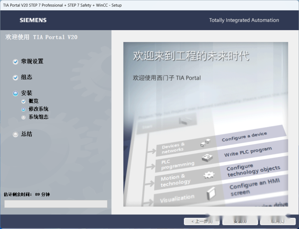Click the setup window title bar text
The height and width of the screenshot is (229, 299).
(x=62, y=5)
